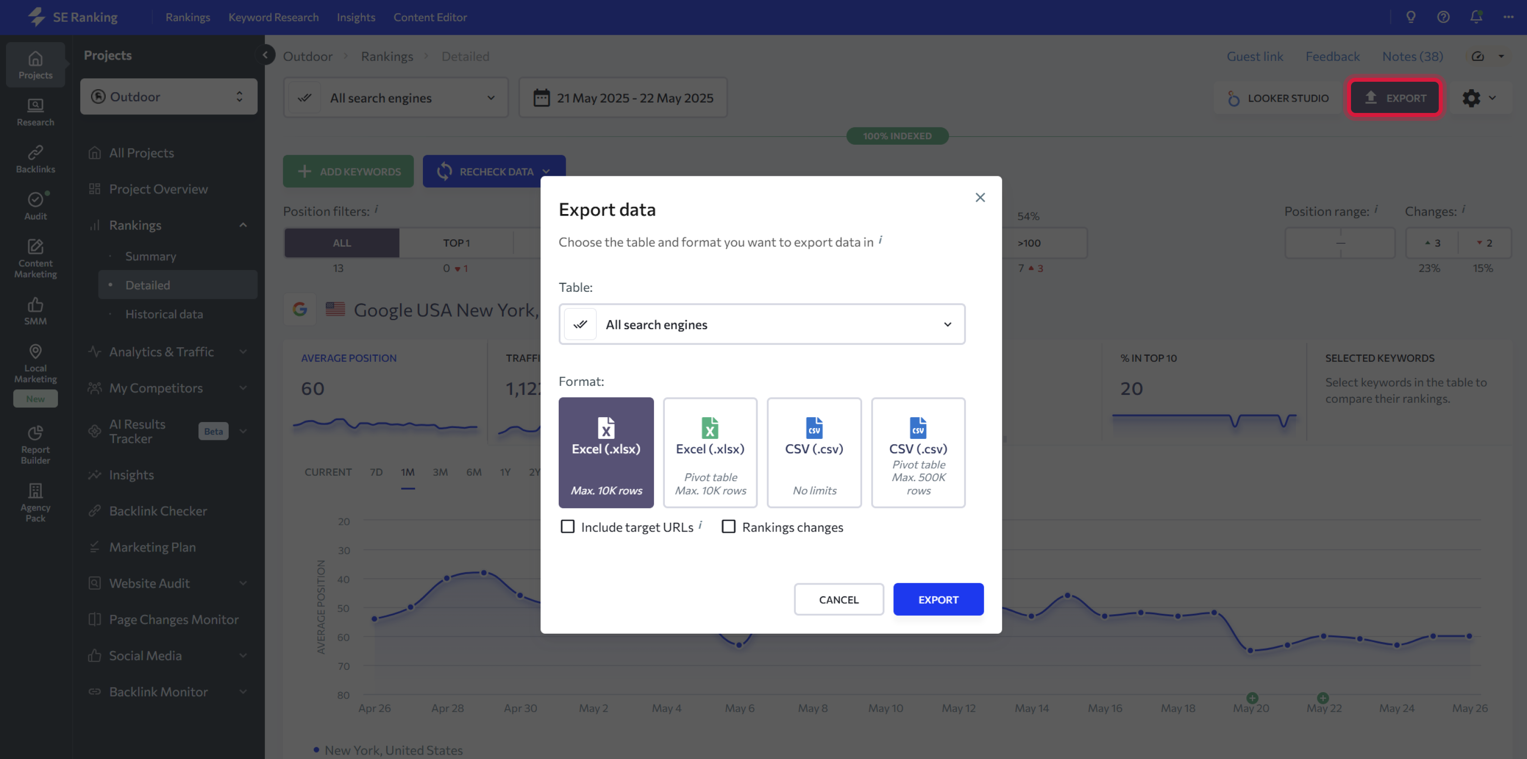1527x759 pixels.
Task: Select the CSV No limits format option
Action: [x=814, y=453]
